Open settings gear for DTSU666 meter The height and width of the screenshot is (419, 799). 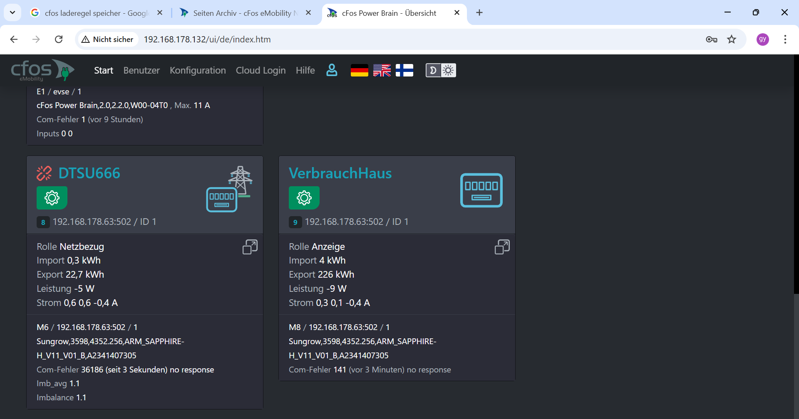52,198
